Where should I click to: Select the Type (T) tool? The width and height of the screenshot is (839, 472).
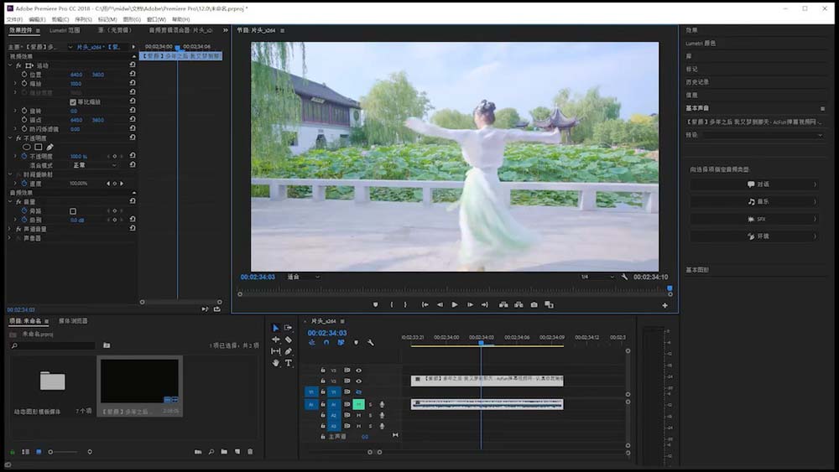(289, 363)
